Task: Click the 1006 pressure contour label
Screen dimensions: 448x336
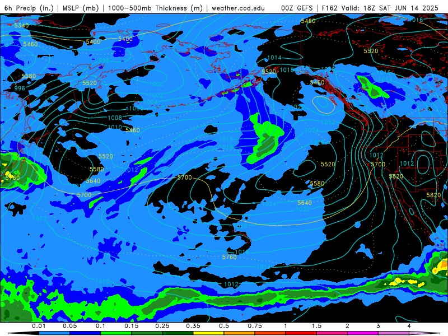Action: click(136, 108)
